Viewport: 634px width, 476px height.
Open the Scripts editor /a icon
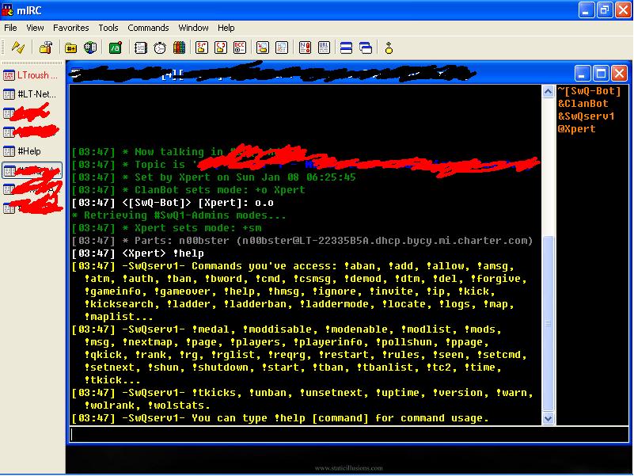(x=114, y=48)
